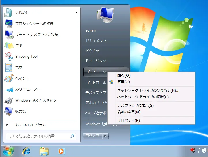Click Windows FAX とスキャン icon
The height and width of the screenshot is (157, 208).
(x=9, y=100)
